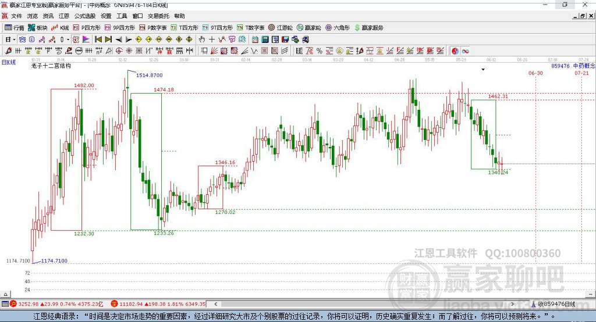
Task: Open the 板块 sectors view
Action: click(x=38, y=28)
